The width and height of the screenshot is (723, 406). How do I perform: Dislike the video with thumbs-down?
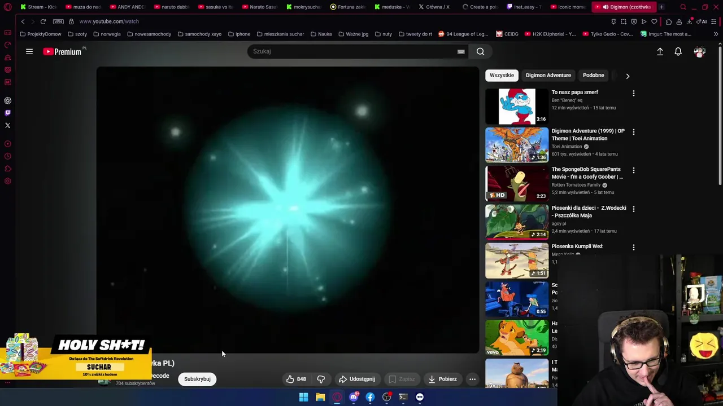tap(321, 379)
